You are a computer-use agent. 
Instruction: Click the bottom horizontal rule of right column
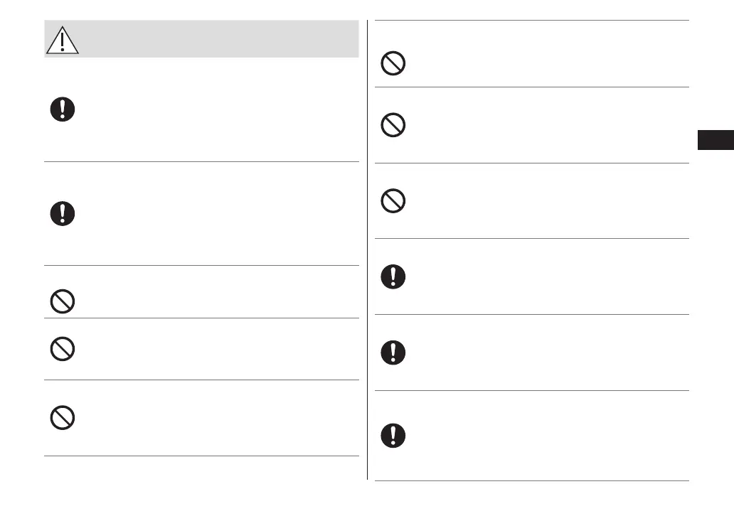(x=531, y=481)
